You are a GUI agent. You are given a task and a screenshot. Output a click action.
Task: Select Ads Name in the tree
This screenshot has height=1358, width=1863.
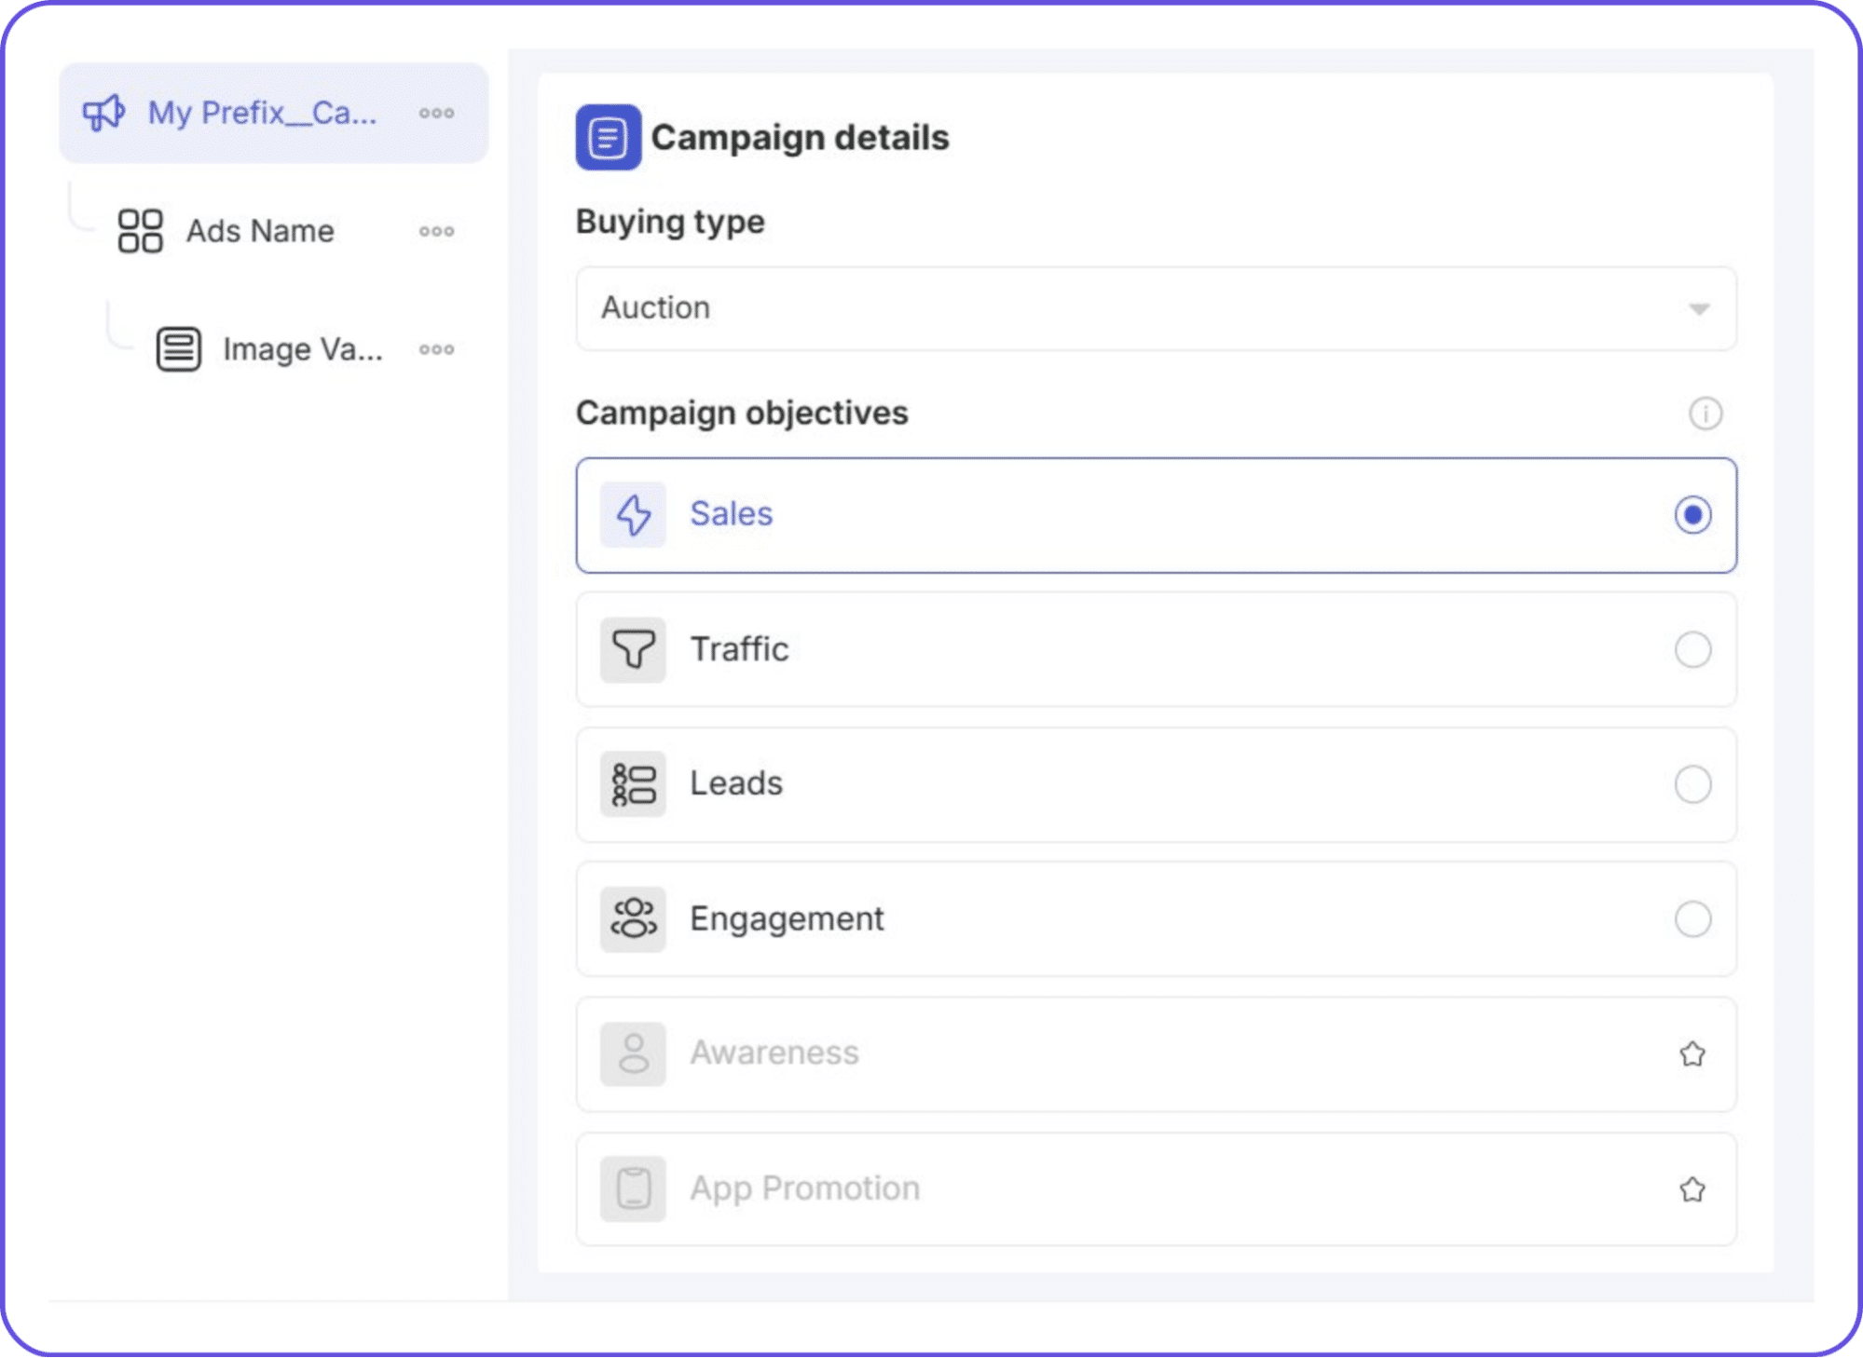(x=260, y=231)
